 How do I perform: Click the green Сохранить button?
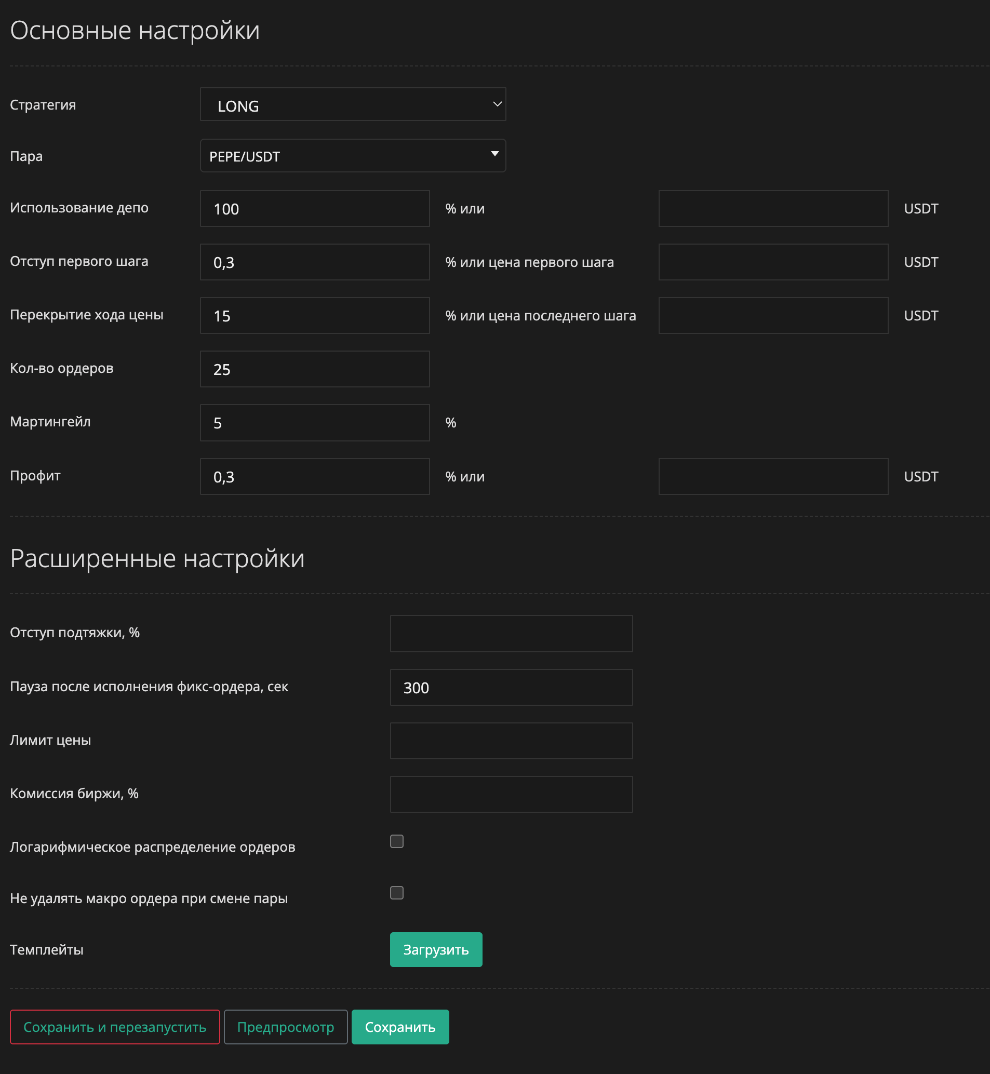click(399, 1027)
